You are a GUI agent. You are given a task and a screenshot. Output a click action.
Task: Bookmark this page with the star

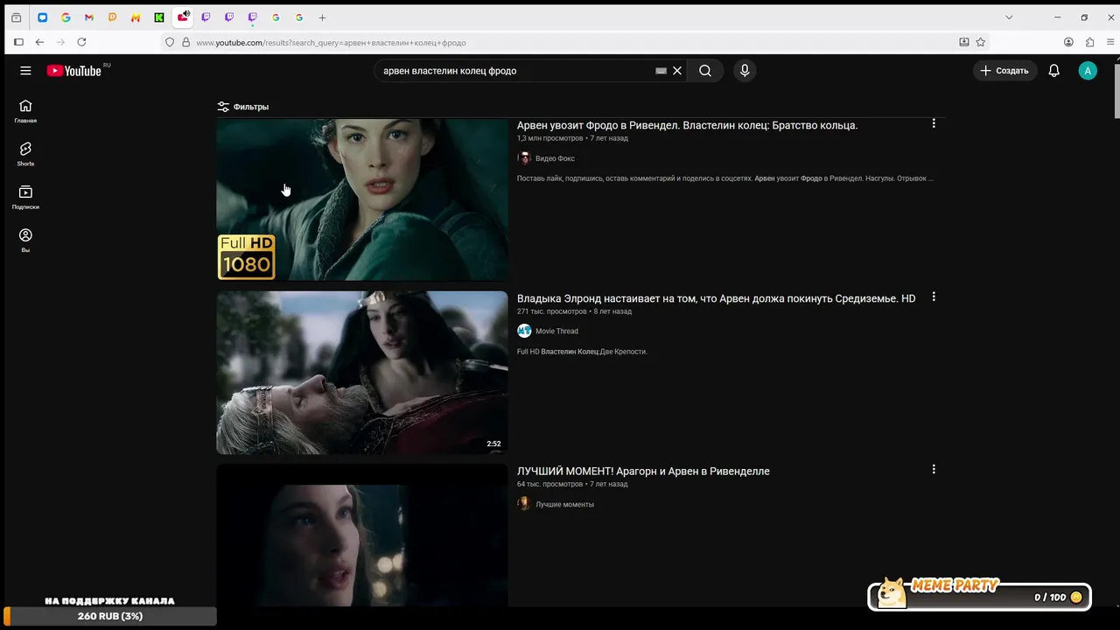[x=981, y=42]
